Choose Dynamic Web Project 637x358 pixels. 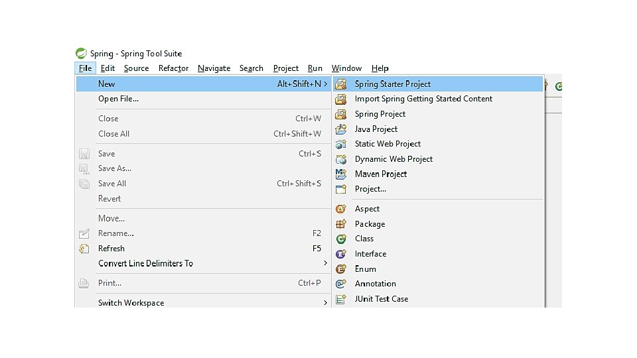(x=438, y=159)
